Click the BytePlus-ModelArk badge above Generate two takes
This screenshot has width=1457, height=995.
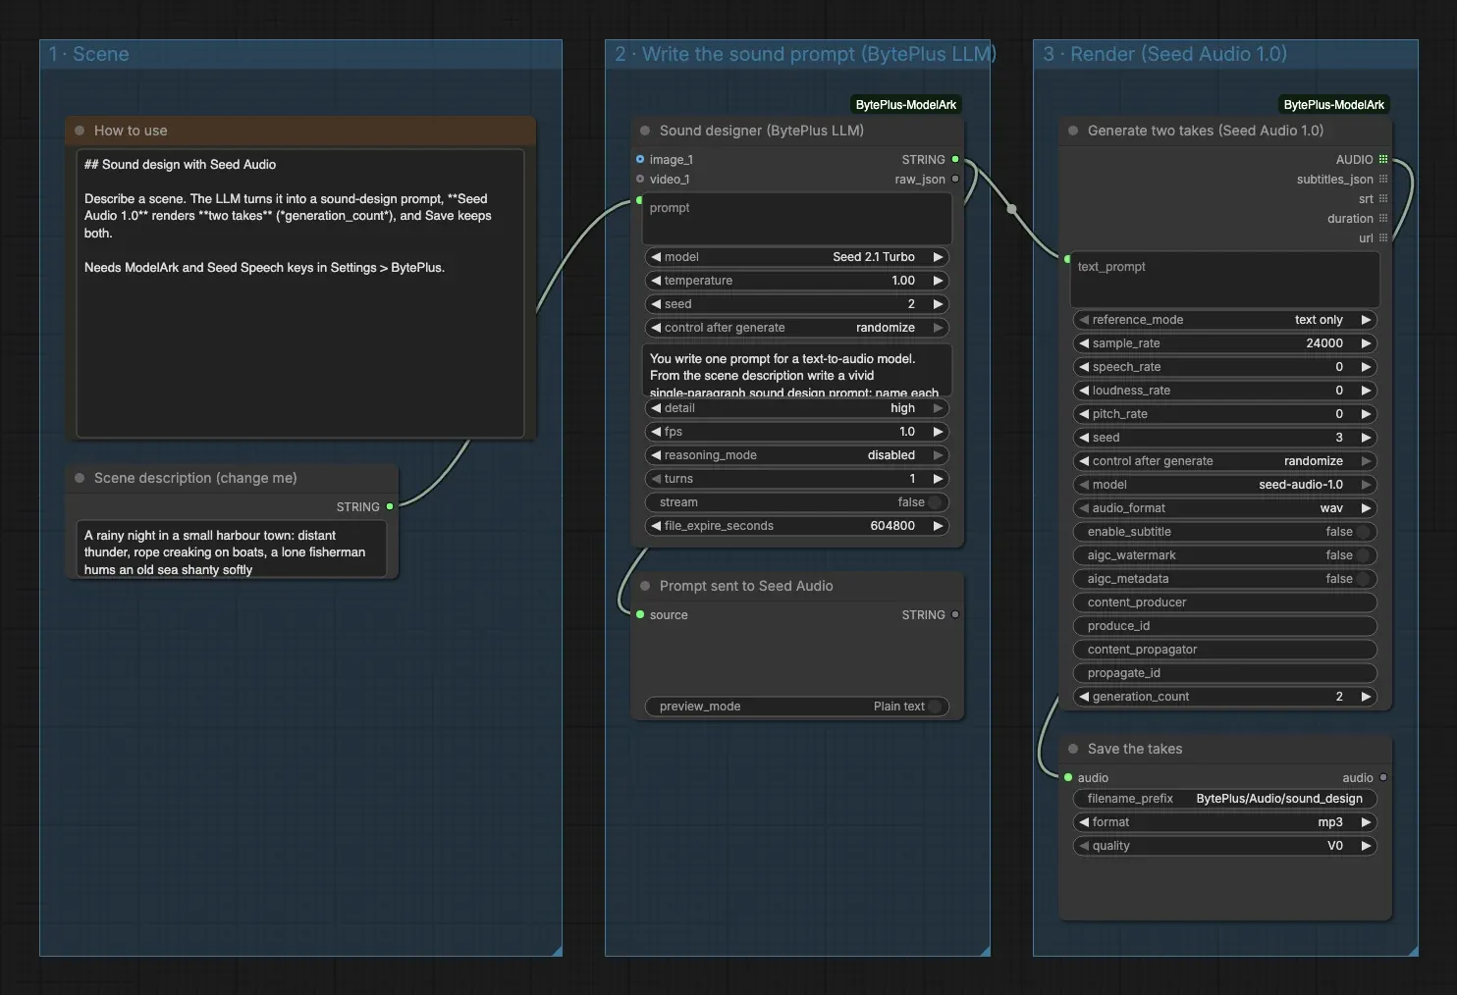(x=1334, y=105)
